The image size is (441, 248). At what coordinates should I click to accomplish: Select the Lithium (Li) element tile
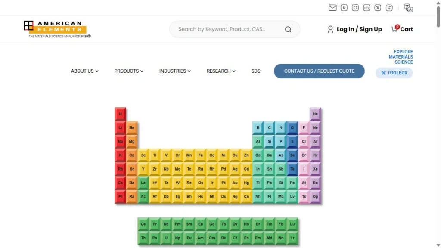point(120,127)
